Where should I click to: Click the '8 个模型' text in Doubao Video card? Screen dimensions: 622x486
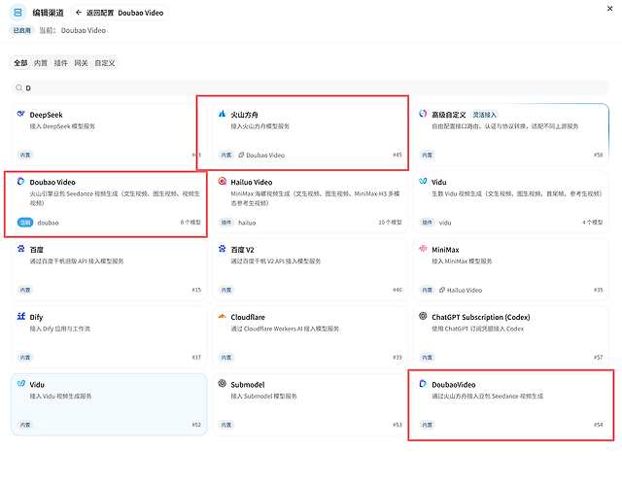pyautogui.click(x=190, y=223)
